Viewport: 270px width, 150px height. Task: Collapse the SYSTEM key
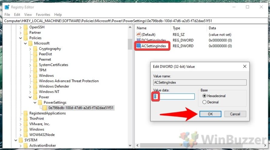pos(16,140)
